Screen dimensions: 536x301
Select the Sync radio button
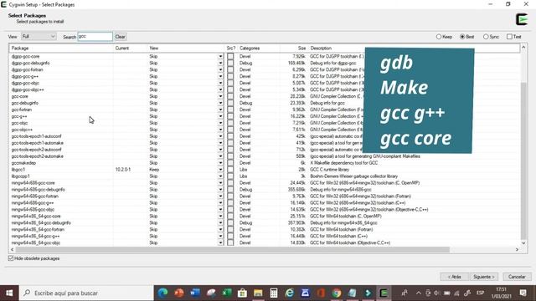pos(491,37)
